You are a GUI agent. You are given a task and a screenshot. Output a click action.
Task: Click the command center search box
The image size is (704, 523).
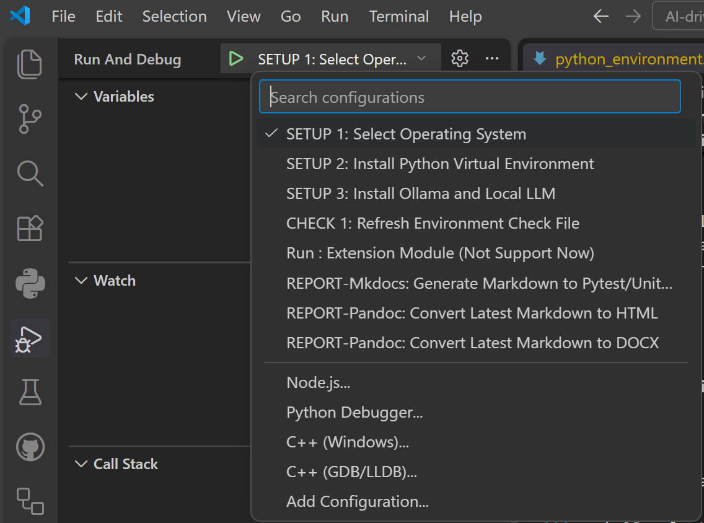point(679,16)
